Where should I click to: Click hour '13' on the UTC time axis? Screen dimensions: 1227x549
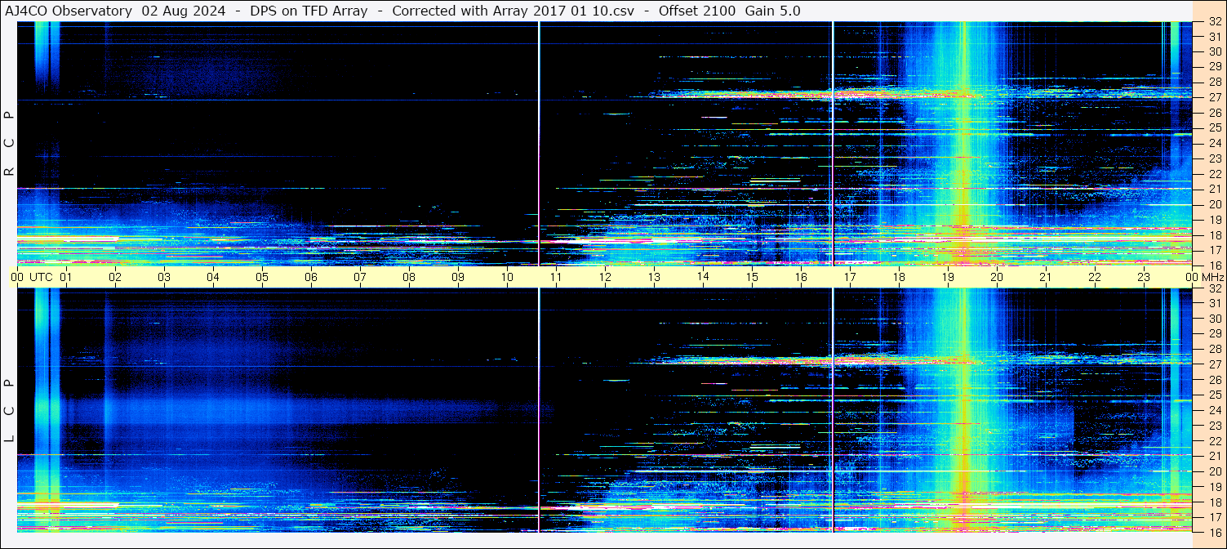tap(654, 277)
